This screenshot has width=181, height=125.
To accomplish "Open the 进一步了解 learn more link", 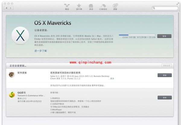I will pyautogui.click(x=41, y=51).
